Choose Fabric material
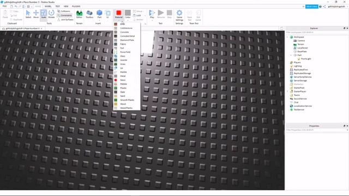The height and width of the screenshot is (196, 349). (127, 44)
